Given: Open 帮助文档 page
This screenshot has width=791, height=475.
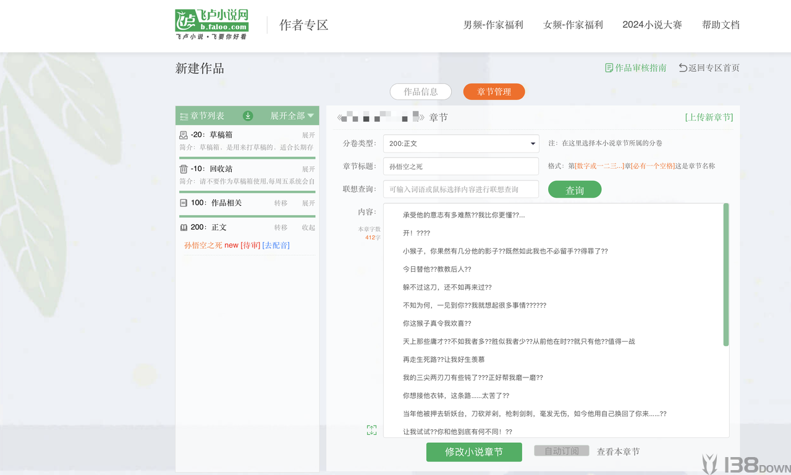Looking at the screenshot, I should (x=721, y=25).
